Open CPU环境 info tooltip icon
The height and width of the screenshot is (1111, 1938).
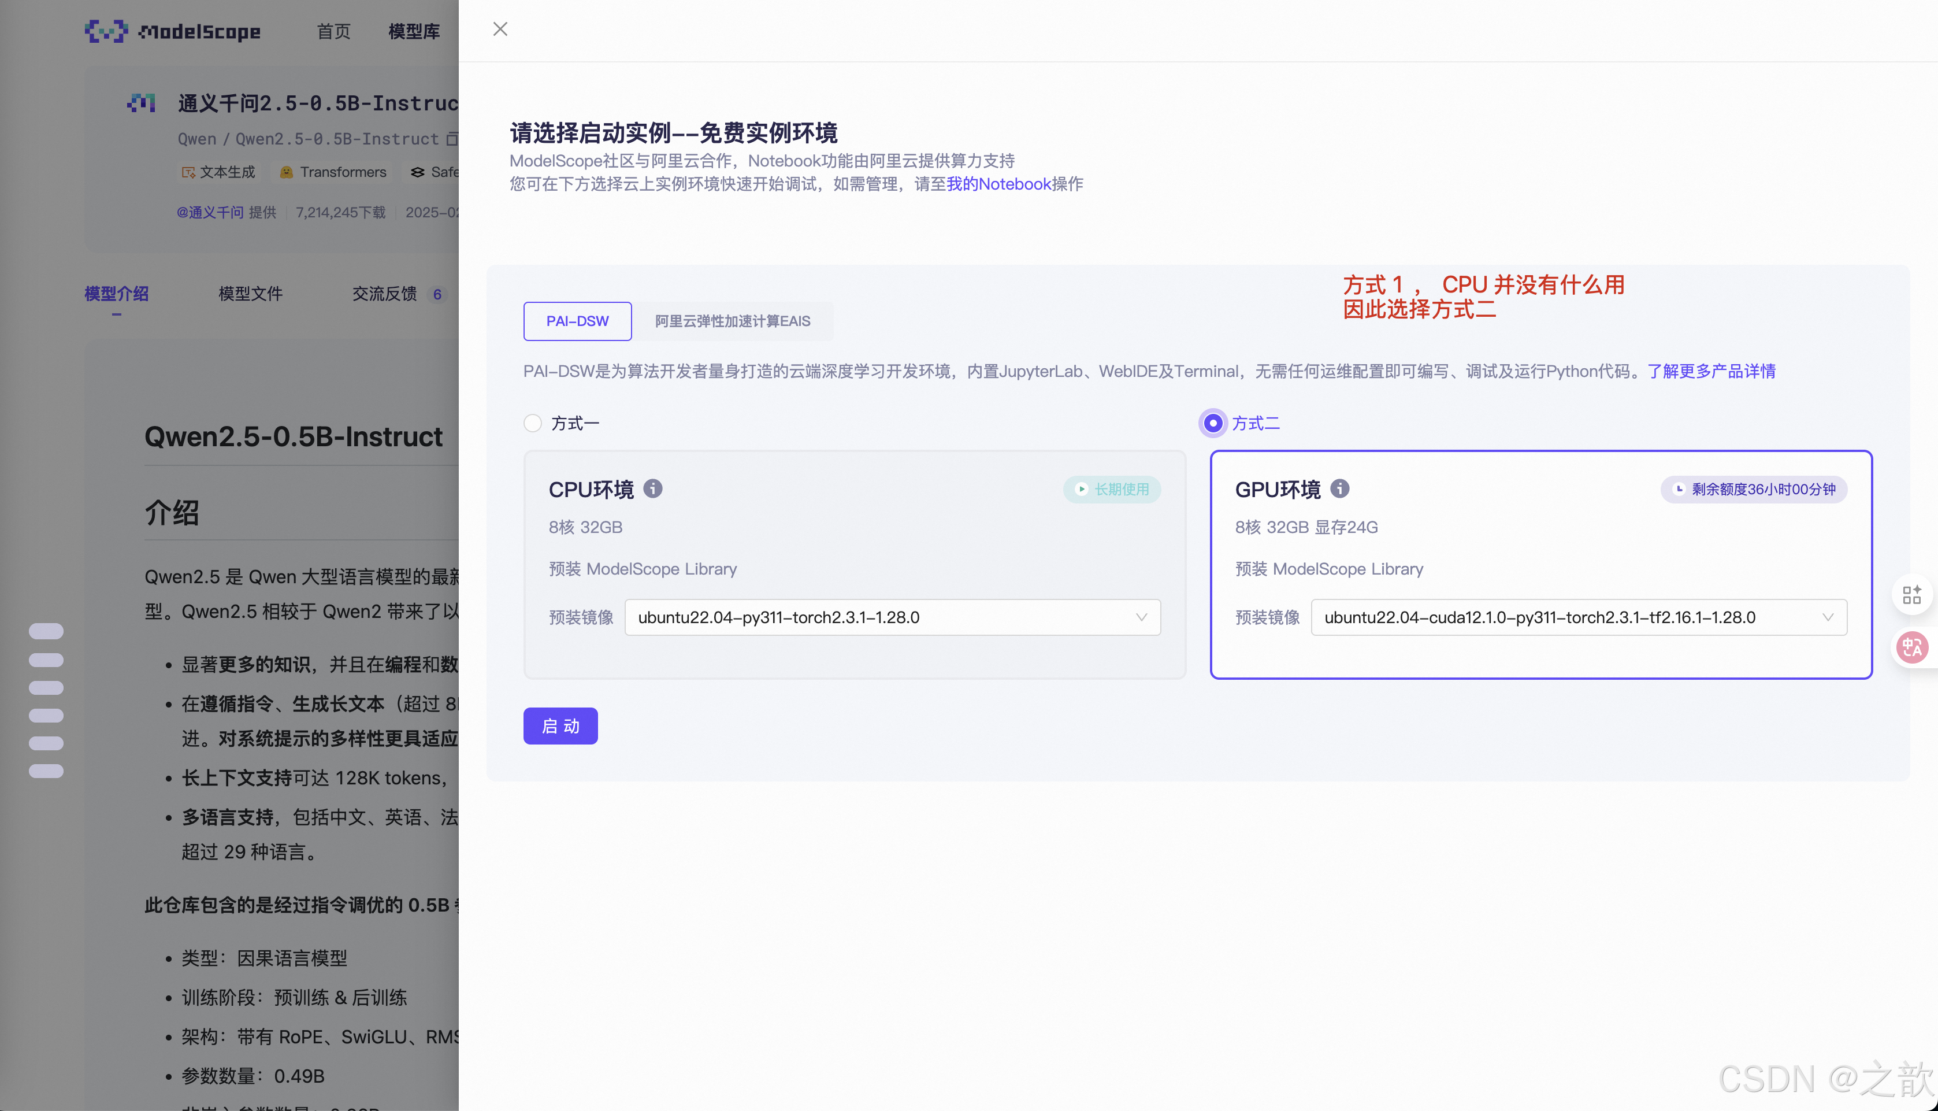(x=653, y=488)
